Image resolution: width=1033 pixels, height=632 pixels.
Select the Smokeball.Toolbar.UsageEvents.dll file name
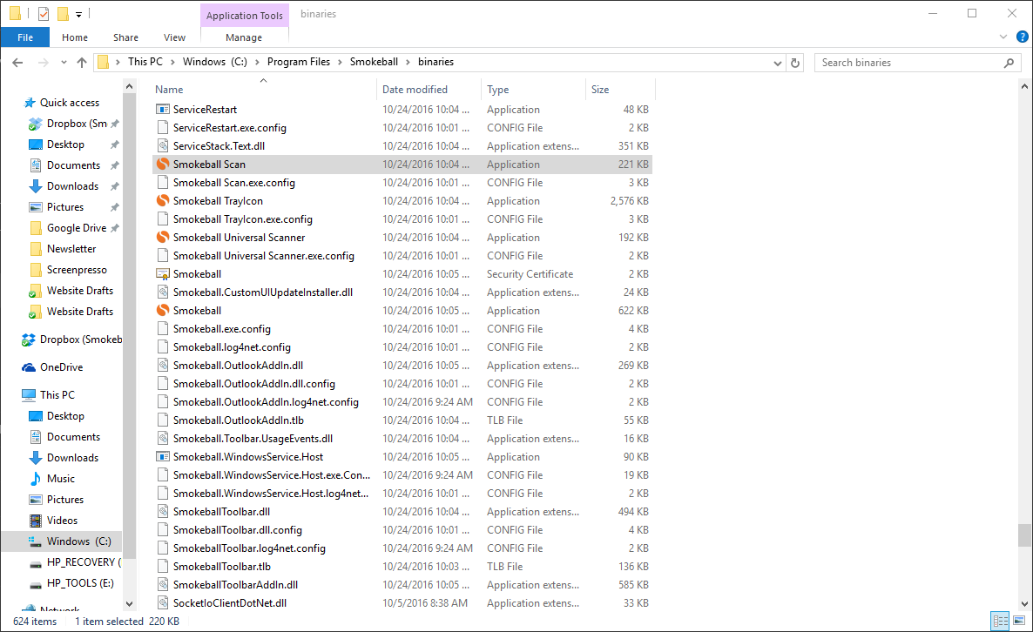pos(253,439)
